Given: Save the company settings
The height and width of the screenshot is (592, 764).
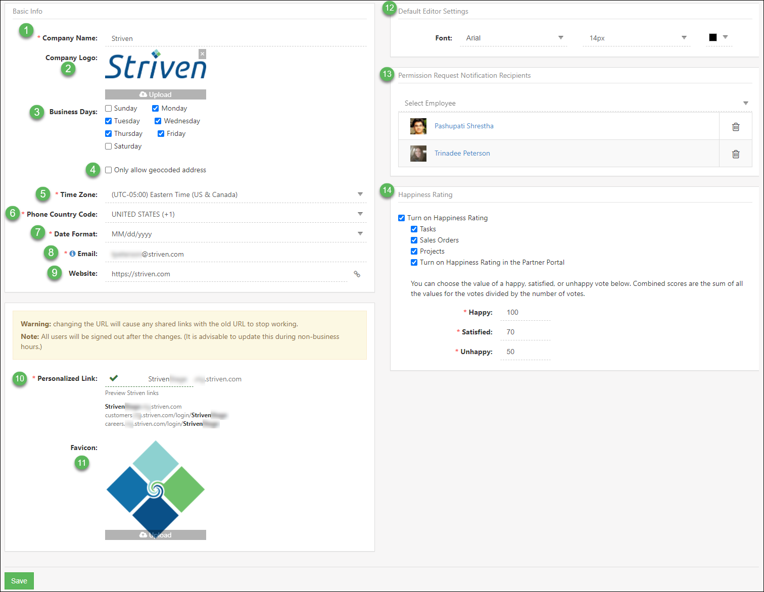Looking at the screenshot, I should pyautogui.click(x=19, y=581).
